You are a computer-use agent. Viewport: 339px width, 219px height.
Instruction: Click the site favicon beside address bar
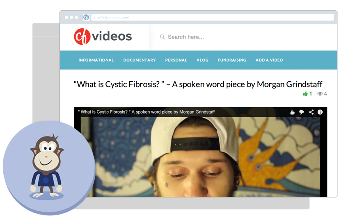(x=86, y=17)
